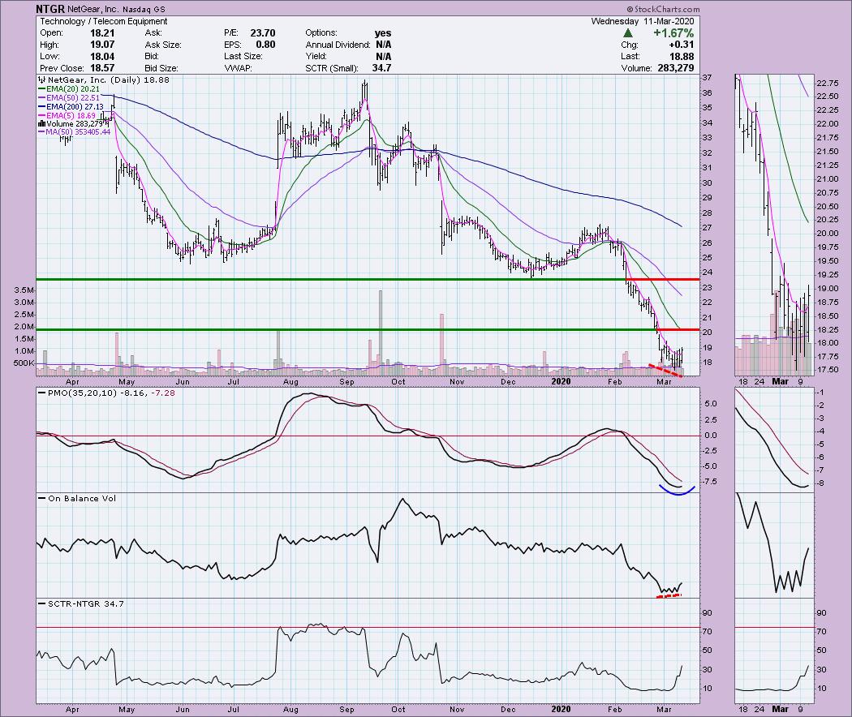The width and height of the screenshot is (852, 717).
Task: Click the SCTR (Small) value 34.7
Action: [x=381, y=68]
